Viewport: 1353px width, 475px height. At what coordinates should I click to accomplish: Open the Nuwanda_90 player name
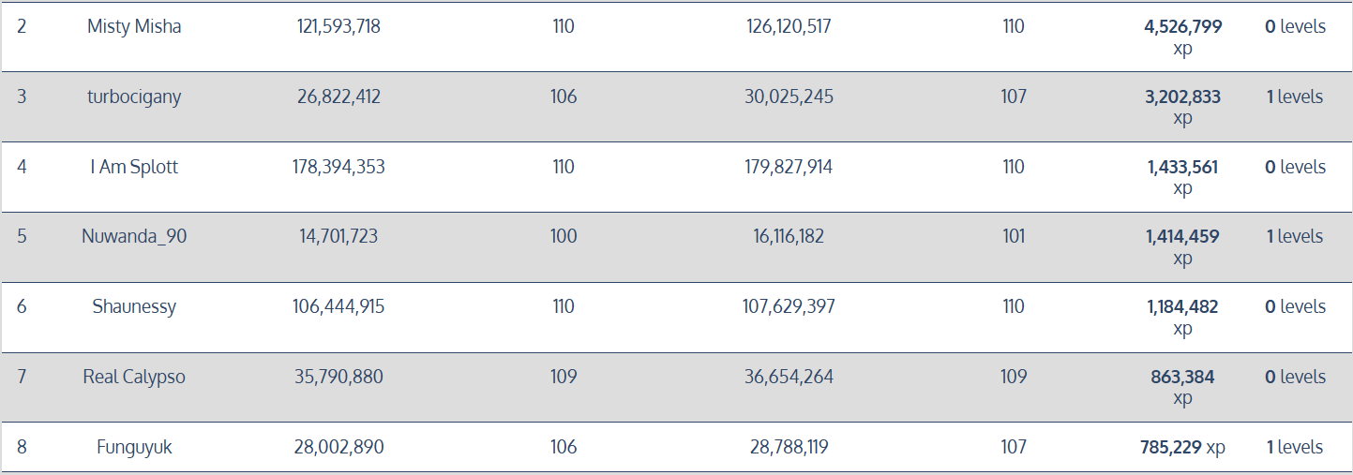pos(134,236)
